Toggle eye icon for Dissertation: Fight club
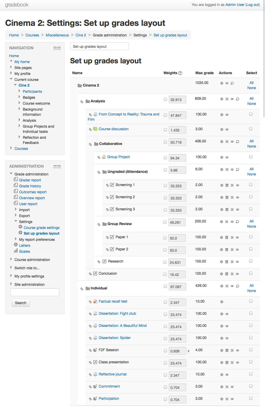This screenshot has height=415, width=265. point(227,314)
